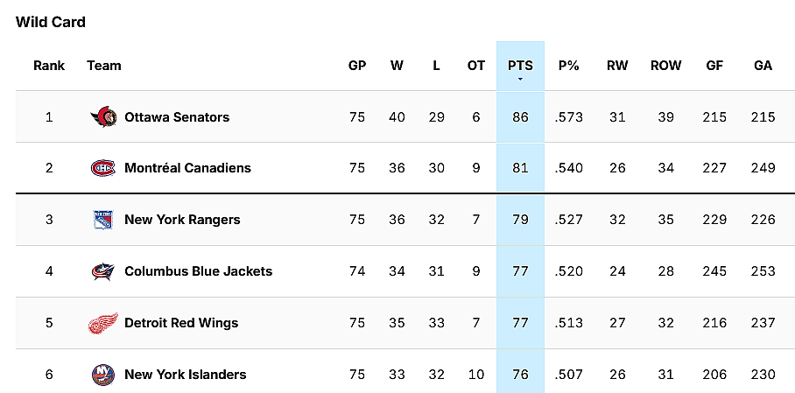Image resolution: width=795 pixels, height=393 pixels.
Task: Sort by GF column header
Action: 714,66
